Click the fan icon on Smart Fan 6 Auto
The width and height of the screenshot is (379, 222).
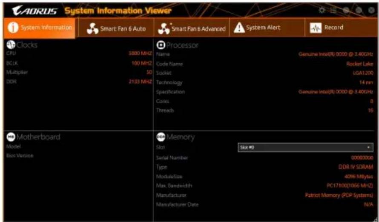tap(92, 29)
